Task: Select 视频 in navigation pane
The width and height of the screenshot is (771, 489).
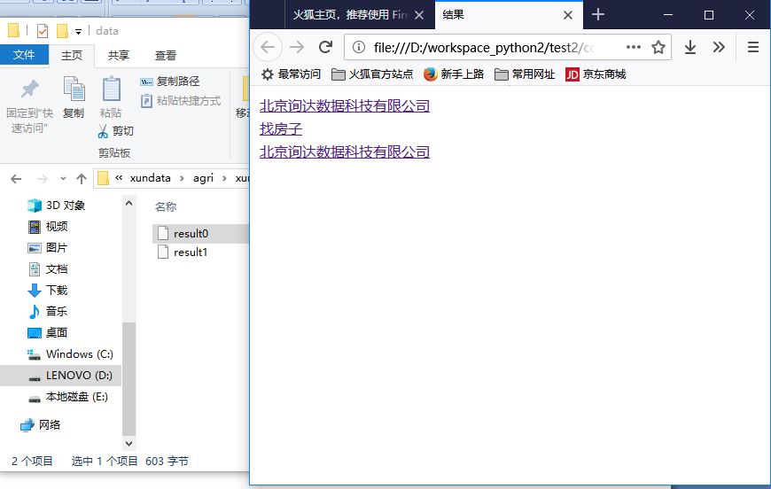Action: 48,227
